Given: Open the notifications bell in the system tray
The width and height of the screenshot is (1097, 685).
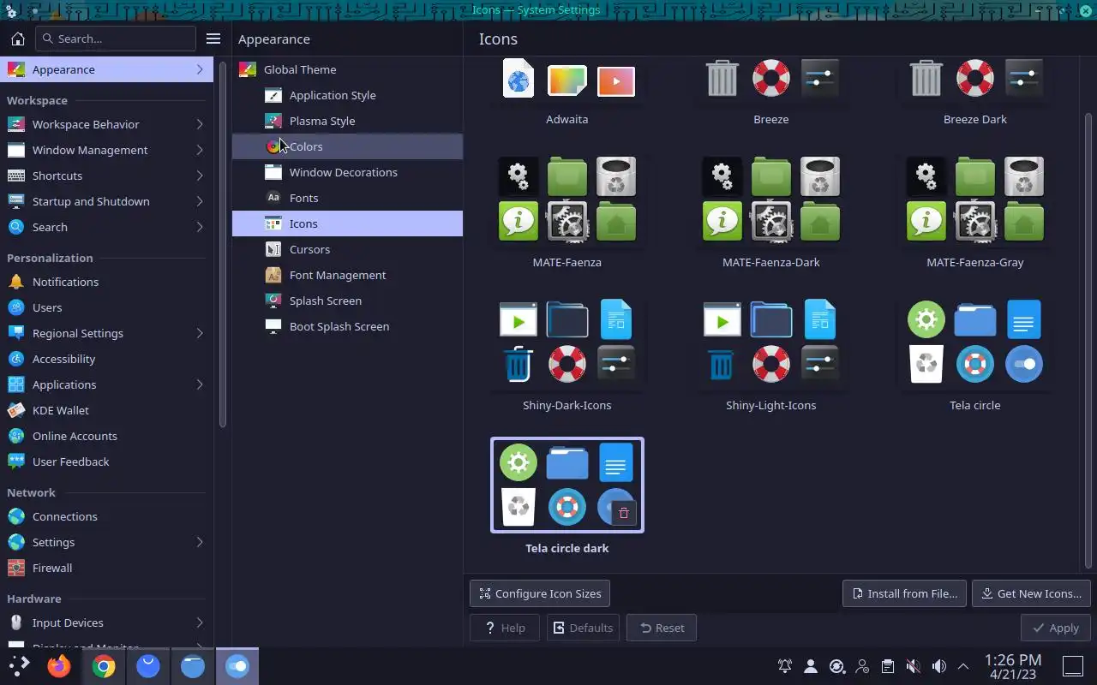Looking at the screenshot, I should [x=784, y=666].
